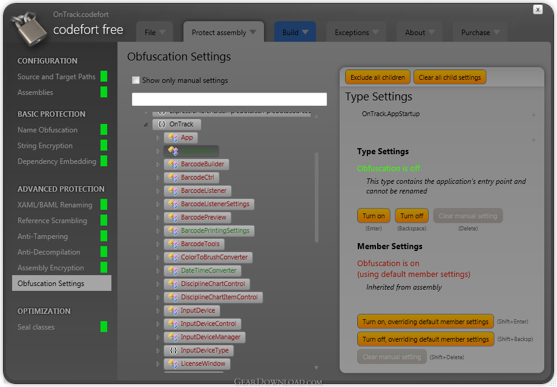Image resolution: width=557 pixels, height=387 pixels.
Task: Click the Turn off type button
Action: 412,216
